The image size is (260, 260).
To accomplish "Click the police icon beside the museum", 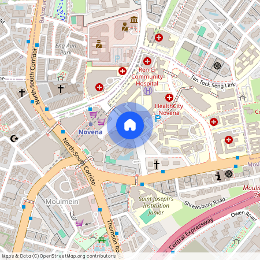I will click(x=125, y=27).
